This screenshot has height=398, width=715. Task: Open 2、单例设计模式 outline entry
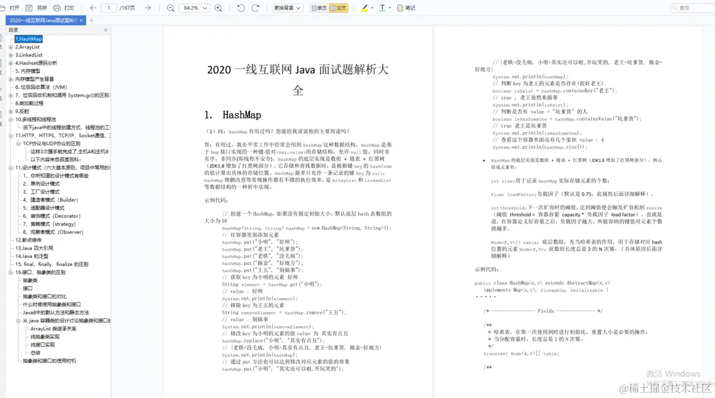click(41, 184)
